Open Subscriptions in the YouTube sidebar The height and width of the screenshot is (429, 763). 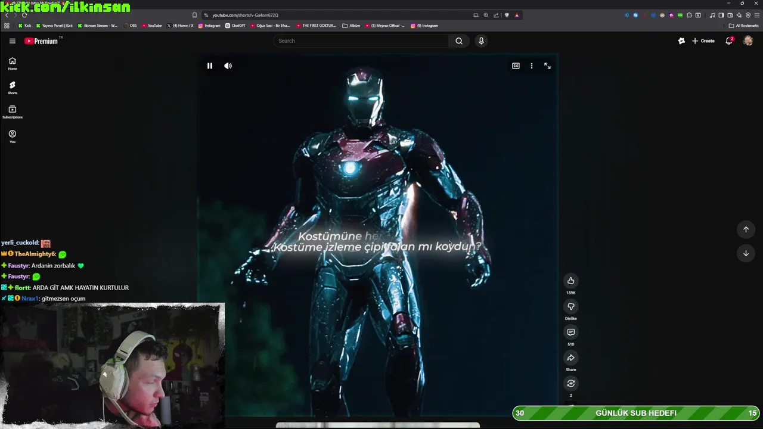[12, 113]
